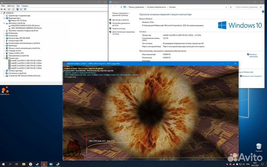
Task: Click Back arrow in Device Manager toolbar
Action: tap(2, 9)
